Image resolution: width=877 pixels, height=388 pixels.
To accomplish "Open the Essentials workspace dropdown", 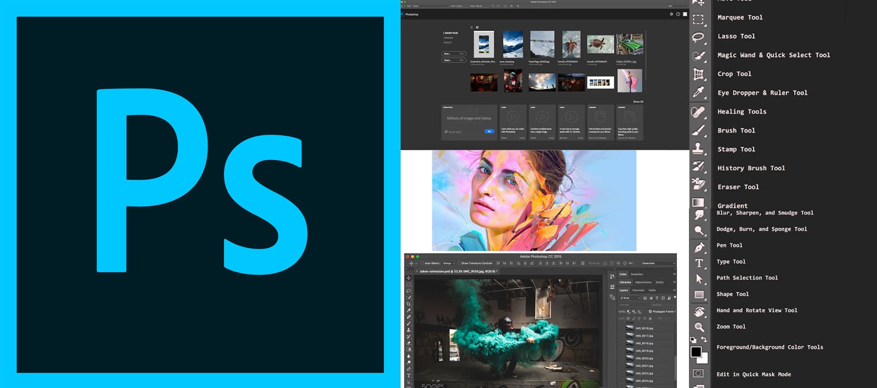I will coord(658,263).
